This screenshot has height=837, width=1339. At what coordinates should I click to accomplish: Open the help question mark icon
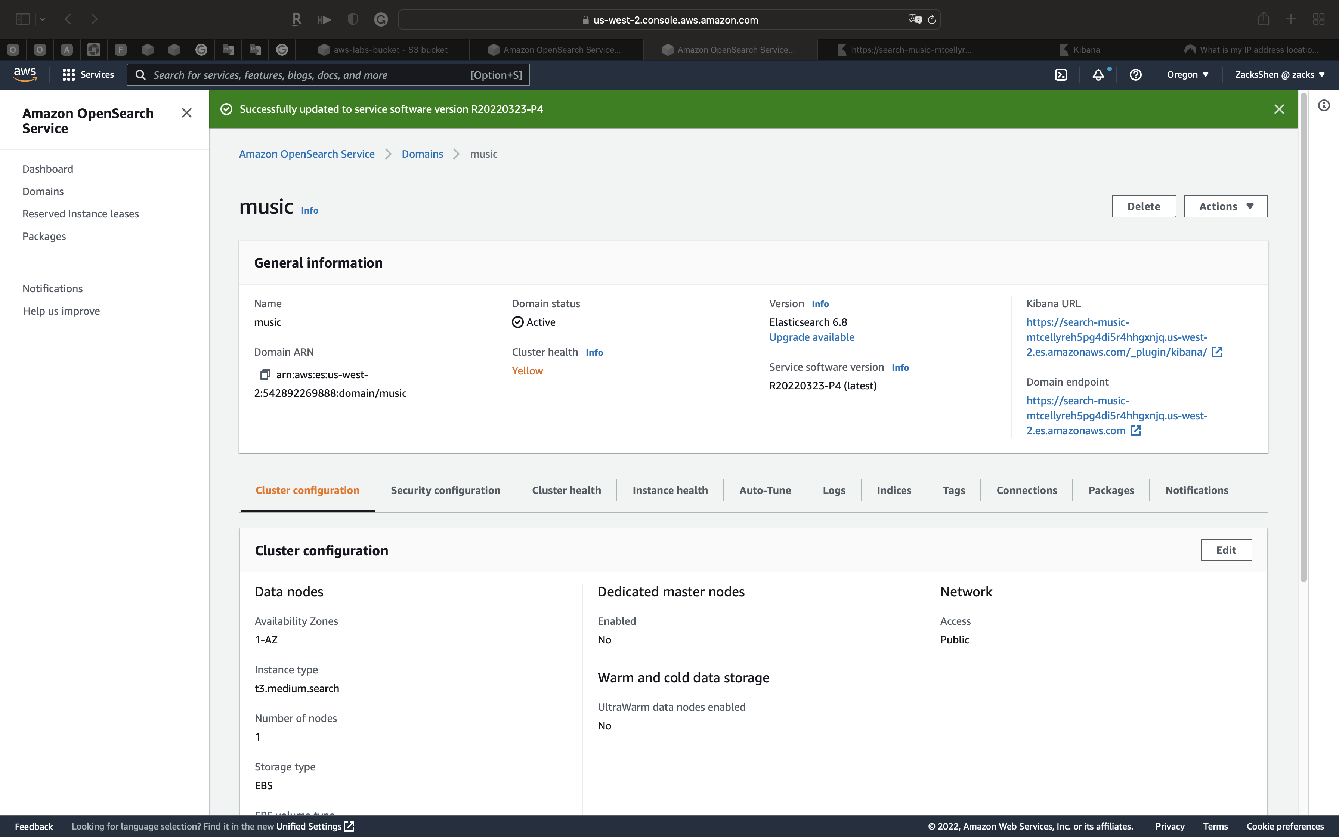[1135, 75]
